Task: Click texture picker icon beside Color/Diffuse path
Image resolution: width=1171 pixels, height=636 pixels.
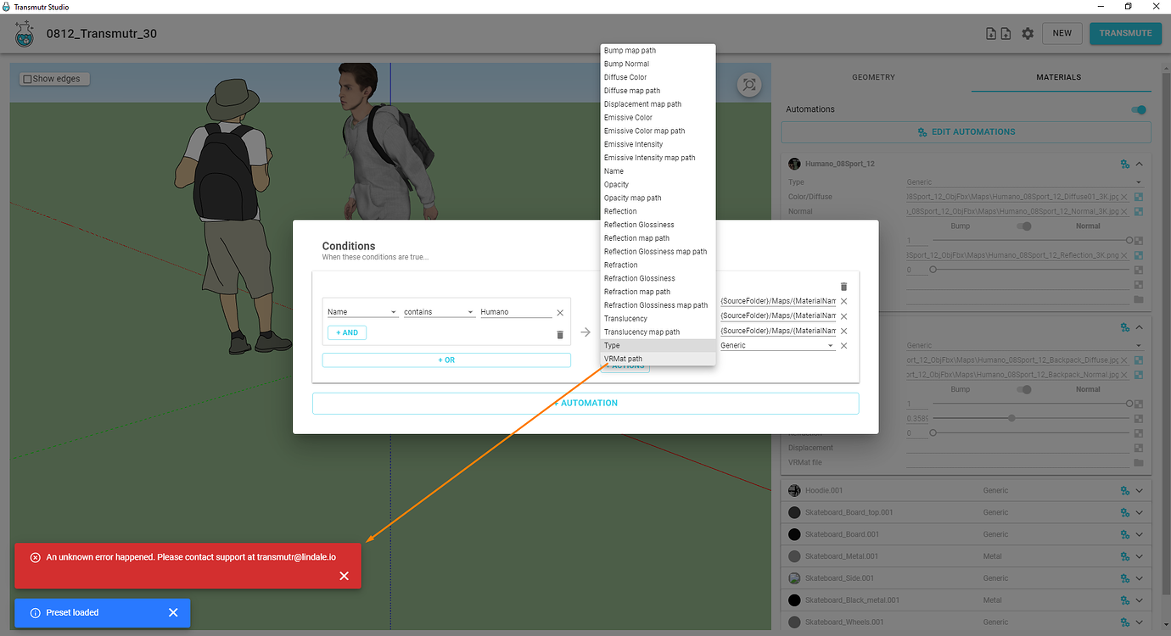Action: tap(1139, 197)
